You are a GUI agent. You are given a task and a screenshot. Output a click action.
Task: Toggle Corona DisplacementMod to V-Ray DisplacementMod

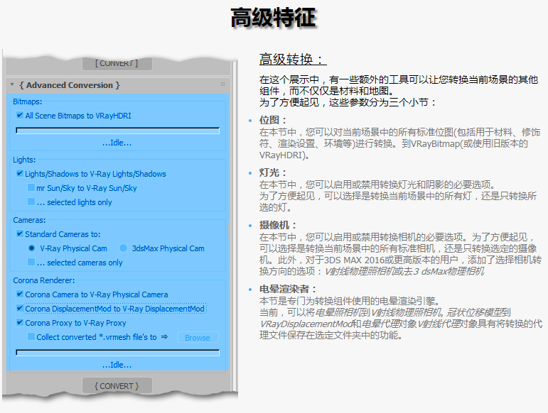[x=20, y=309]
